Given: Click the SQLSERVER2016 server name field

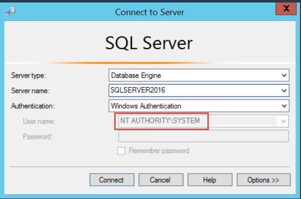Looking at the screenshot, I should [199, 90].
